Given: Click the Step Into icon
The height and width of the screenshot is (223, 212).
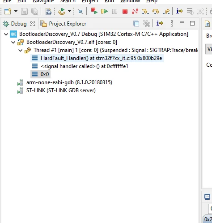Looking at the screenshot, I should click(145, 11).
